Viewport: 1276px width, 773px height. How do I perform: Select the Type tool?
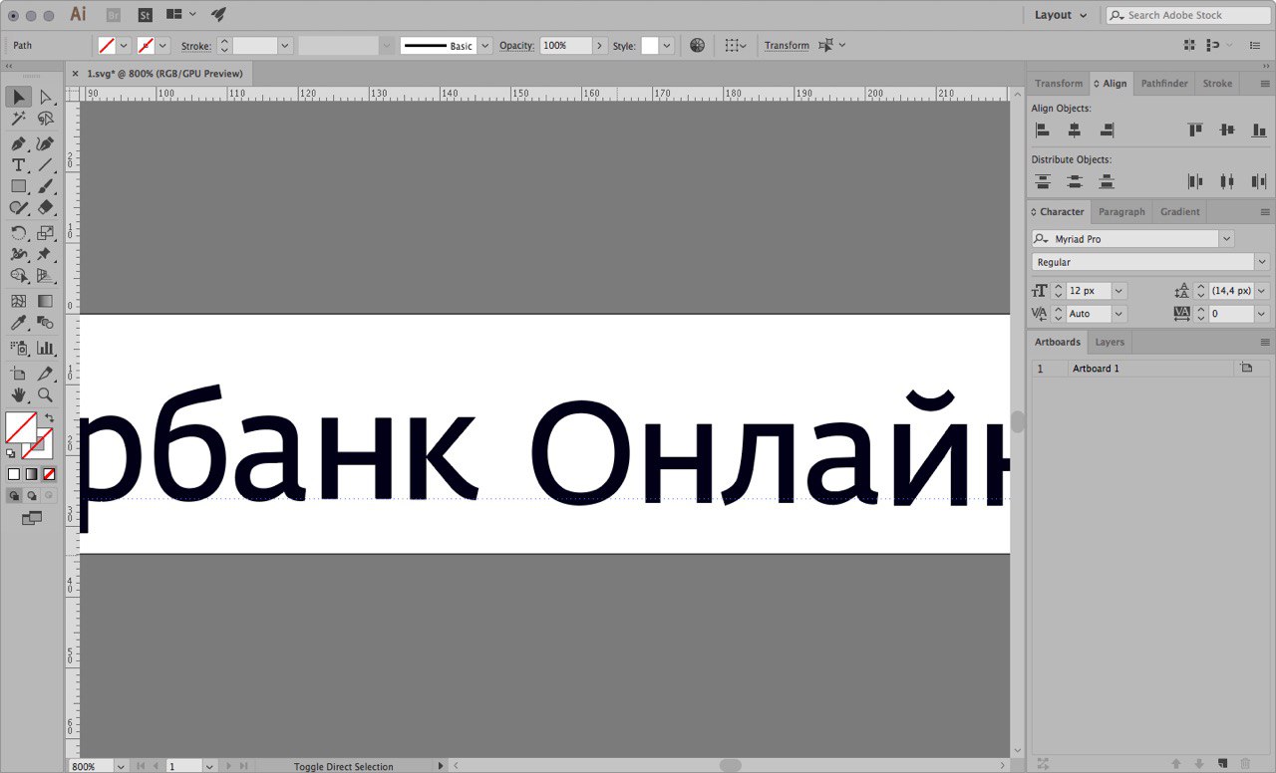pos(19,164)
